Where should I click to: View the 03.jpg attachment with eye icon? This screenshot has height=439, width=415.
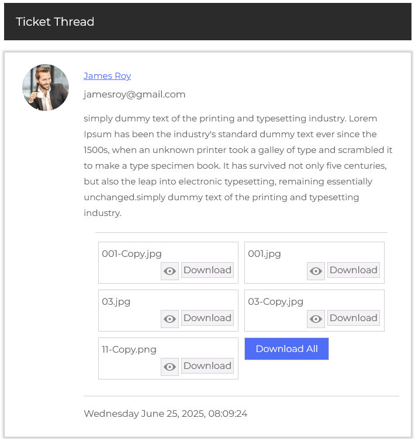tap(170, 319)
